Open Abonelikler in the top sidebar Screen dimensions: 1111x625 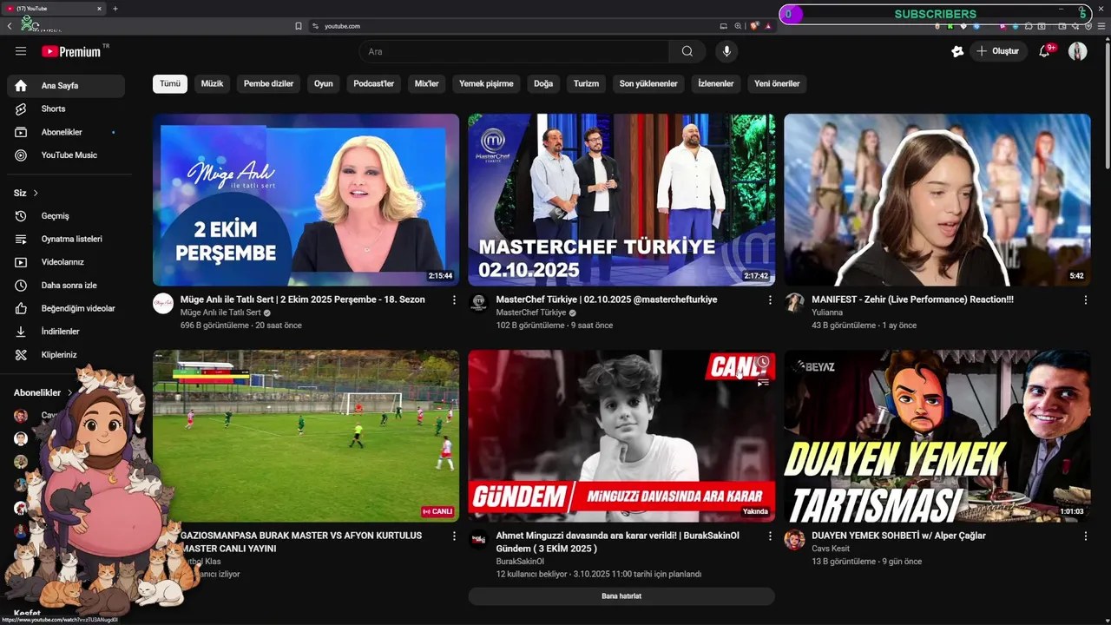click(66, 132)
